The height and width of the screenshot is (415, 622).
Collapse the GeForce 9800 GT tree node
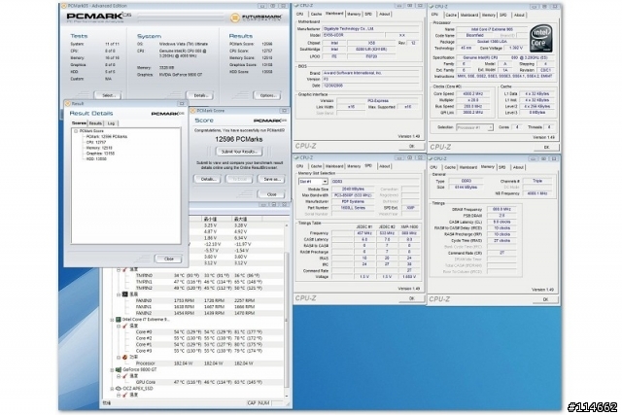pyautogui.click(x=113, y=369)
